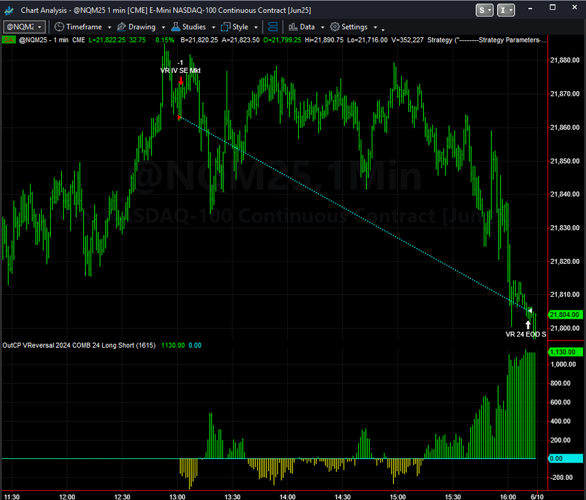Click the Timeframe clock icon
The image size is (586, 500).
click(x=59, y=27)
